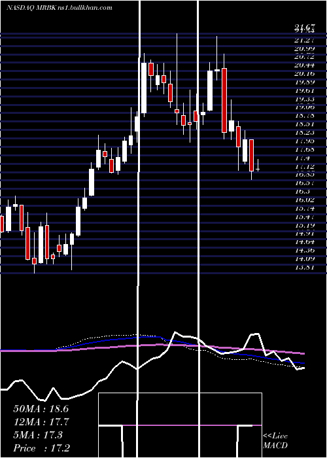This screenshot has width=327, height=458.
Task: Click the 14.09 price axis label
Action: [x=305, y=259]
